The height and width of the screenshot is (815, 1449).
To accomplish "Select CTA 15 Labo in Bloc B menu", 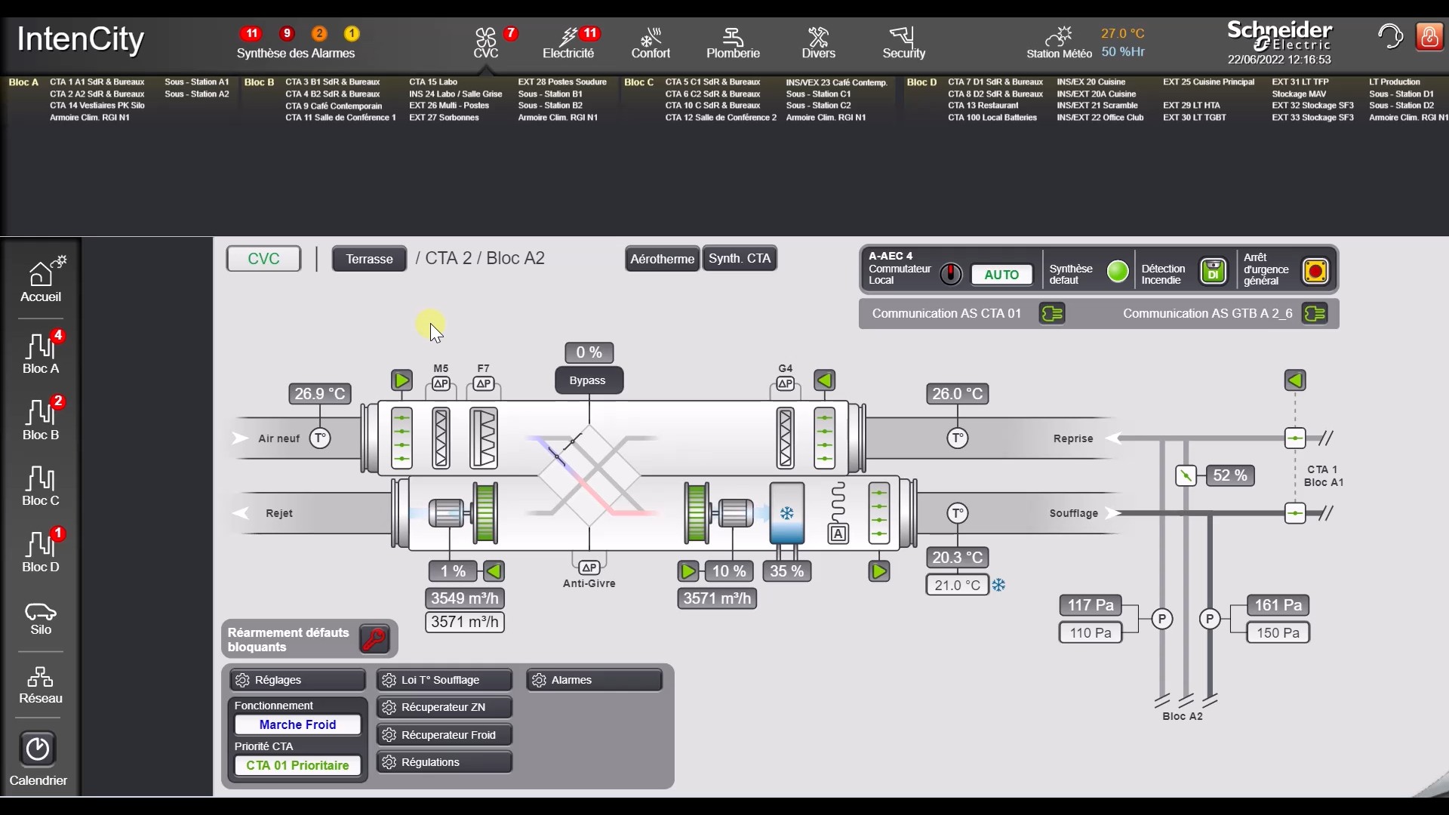I will point(433,82).
